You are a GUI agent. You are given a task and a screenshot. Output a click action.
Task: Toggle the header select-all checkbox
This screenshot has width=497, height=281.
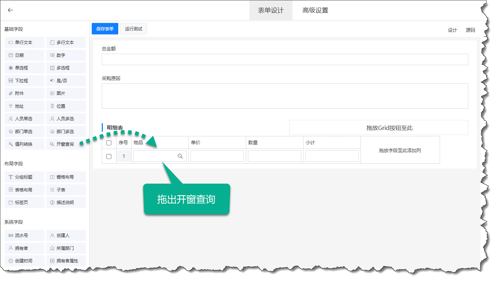109,143
